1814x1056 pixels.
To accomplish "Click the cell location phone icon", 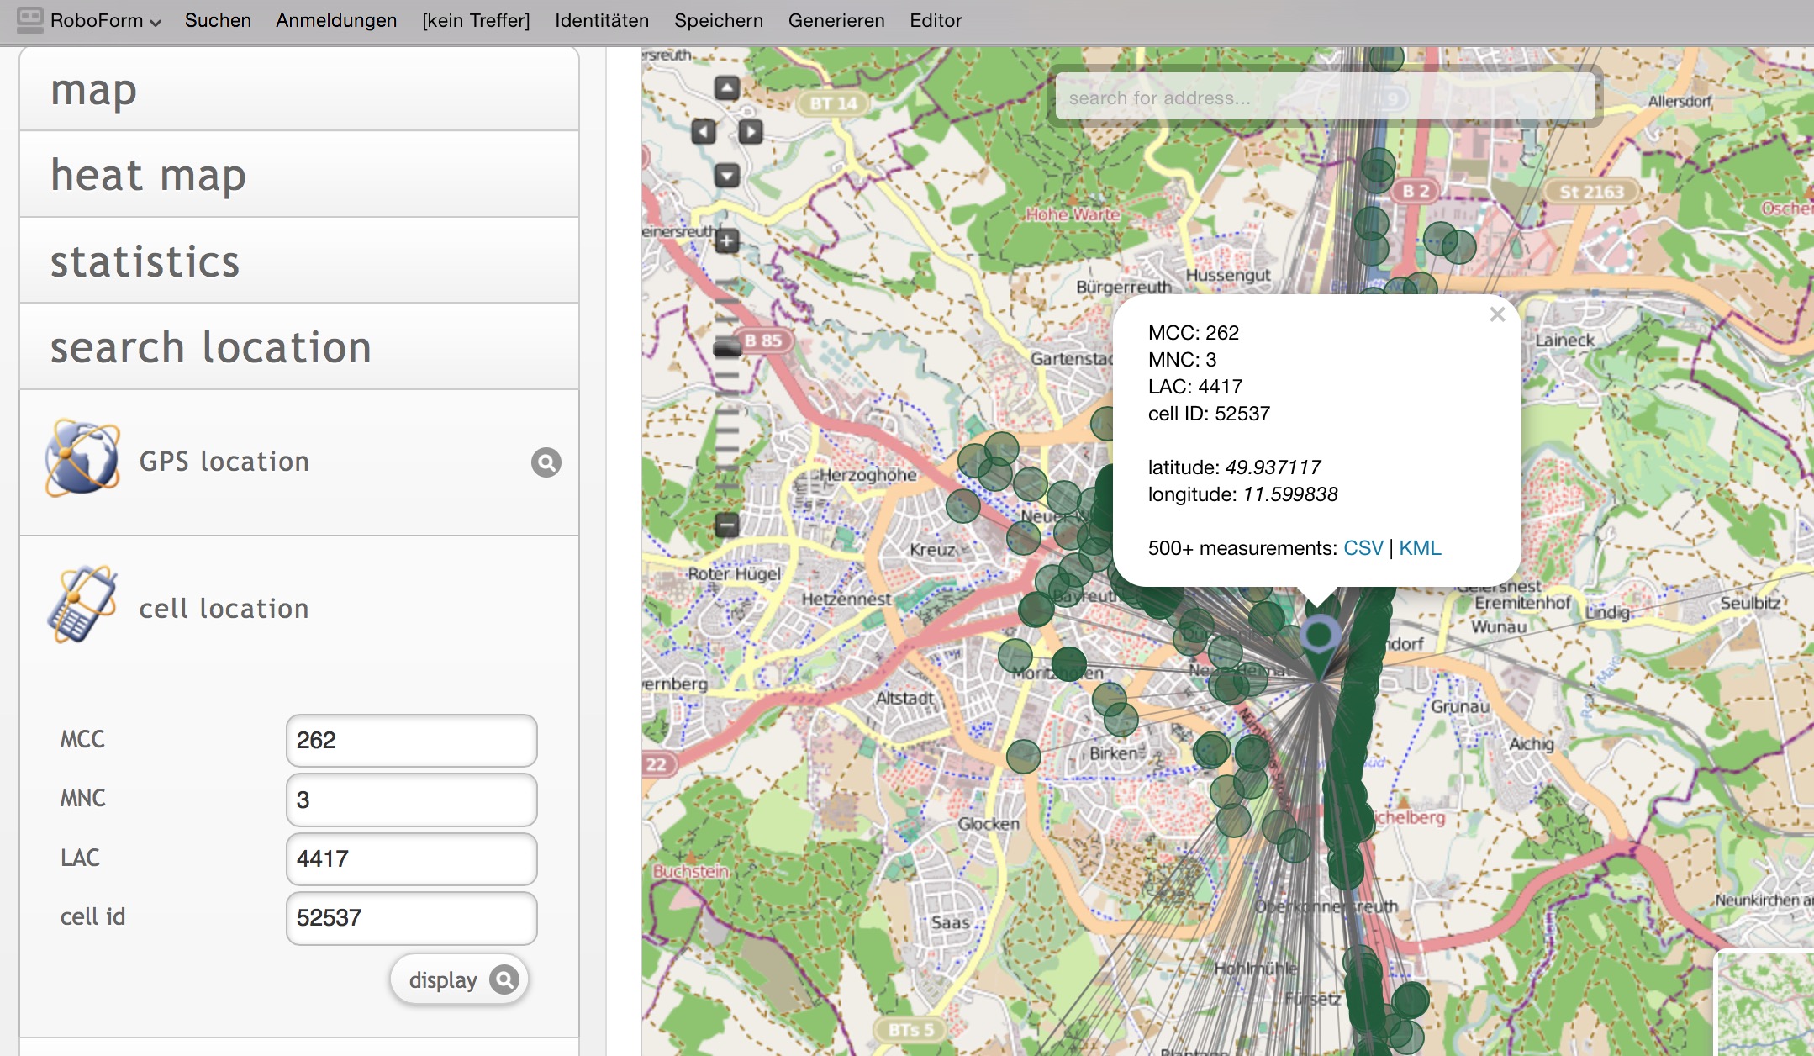I will [x=82, y=605].
